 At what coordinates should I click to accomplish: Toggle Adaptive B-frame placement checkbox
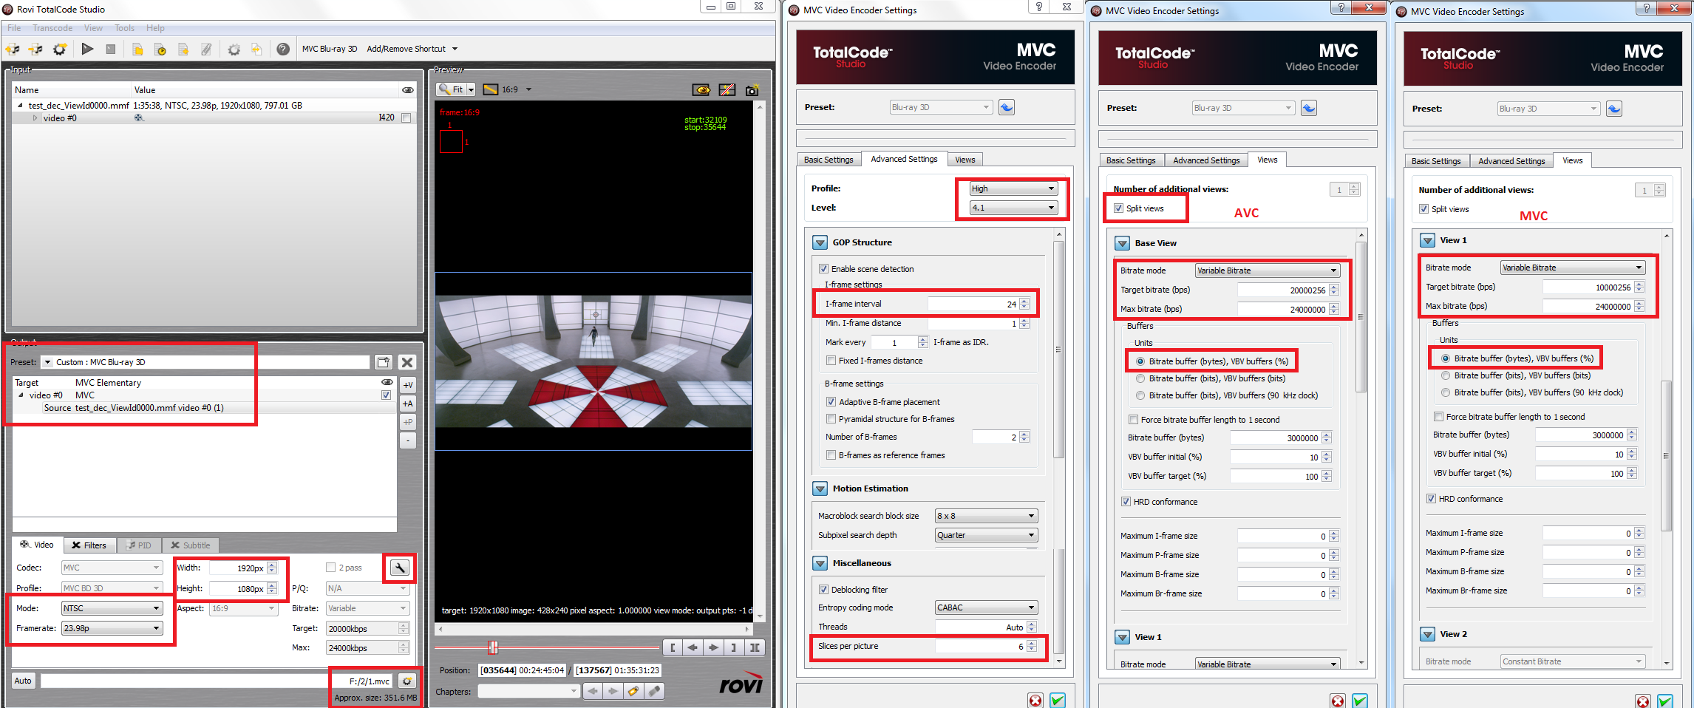[x=831, y=402]
